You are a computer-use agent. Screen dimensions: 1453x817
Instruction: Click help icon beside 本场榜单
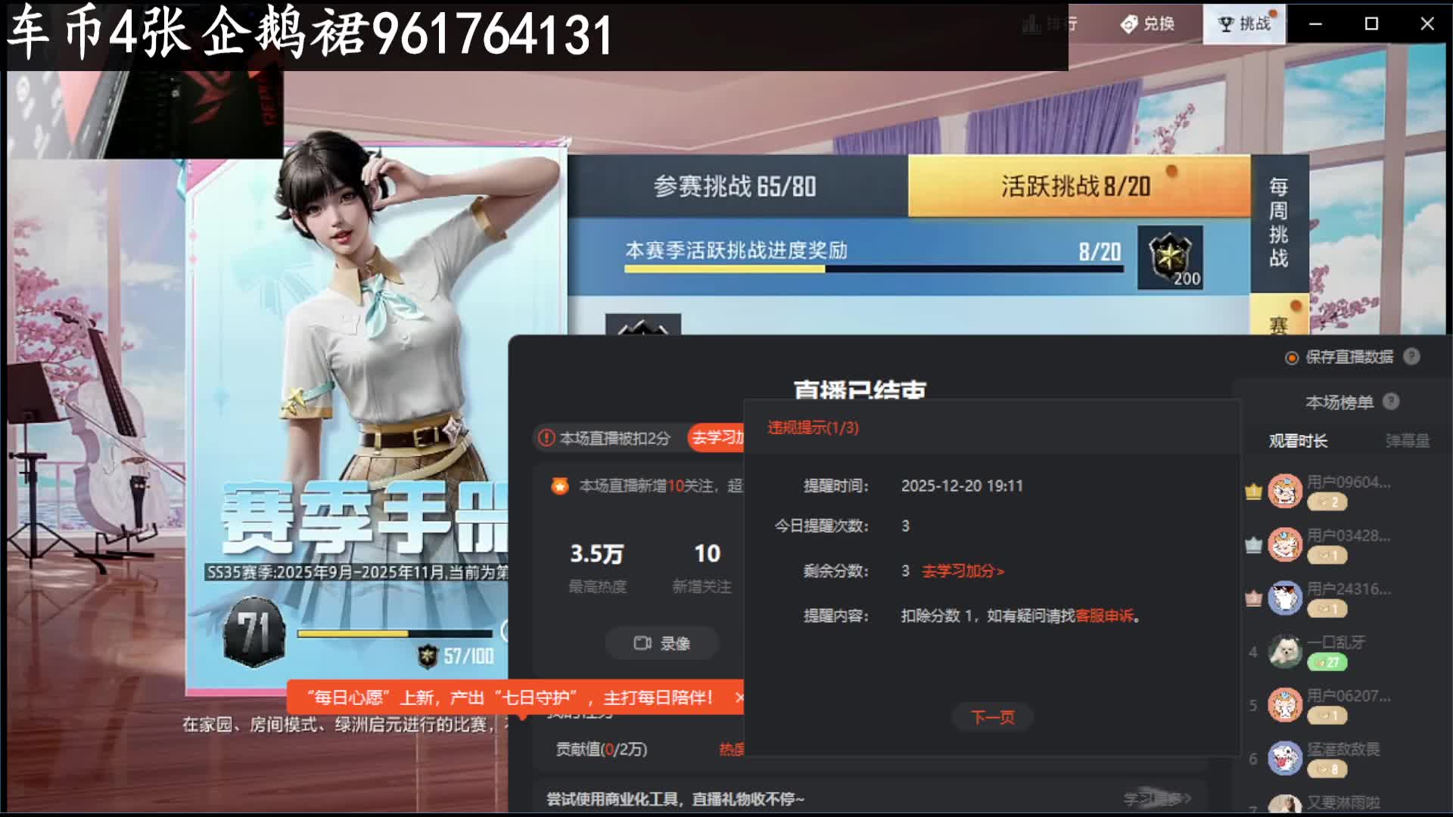(x=1391, y=402)
